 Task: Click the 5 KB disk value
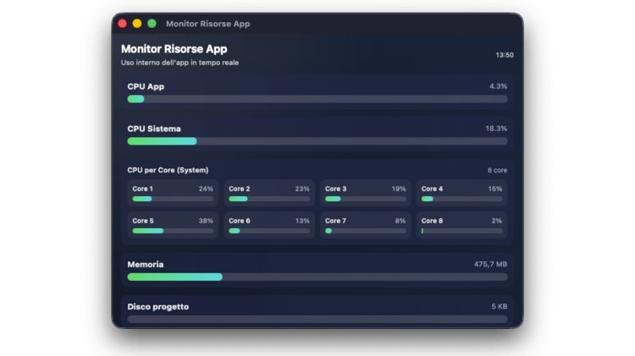point(500,306)
